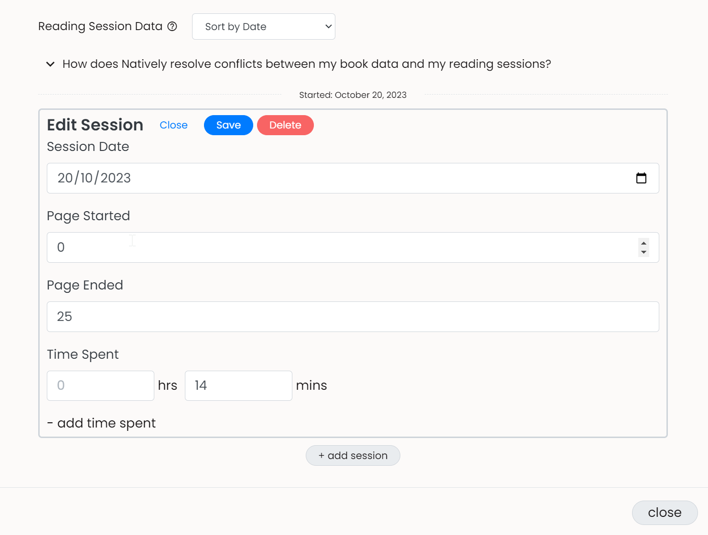Viewport: 708px width, 535px height.
Task: Open the Sort by Date dropdown
Action: (x=263, y=27)
